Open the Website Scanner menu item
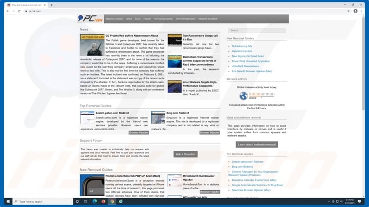The image size is (369, 207). [x=208, y=19]
